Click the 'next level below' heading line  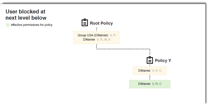coord(26,18)
